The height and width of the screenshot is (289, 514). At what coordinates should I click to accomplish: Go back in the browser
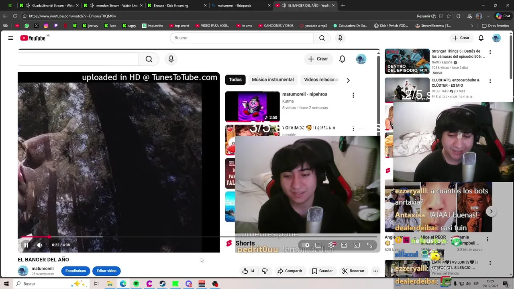[5, 16]
